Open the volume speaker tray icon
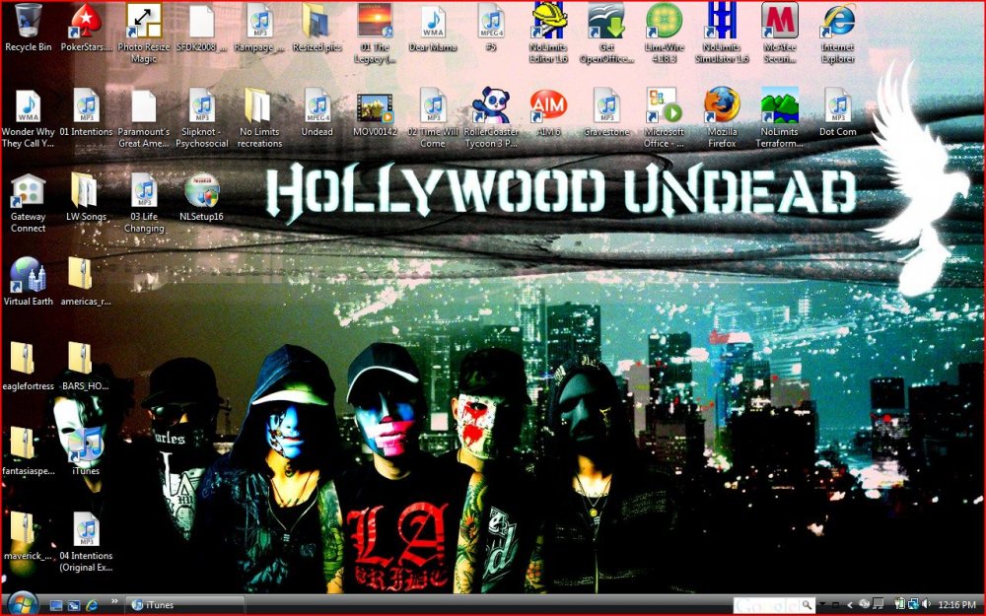Screen dimensions: 986x616 tap(926, 604)
